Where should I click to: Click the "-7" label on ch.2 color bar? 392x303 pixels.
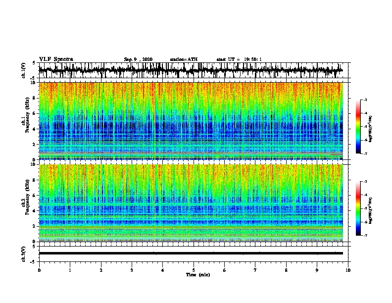point(365,235)
